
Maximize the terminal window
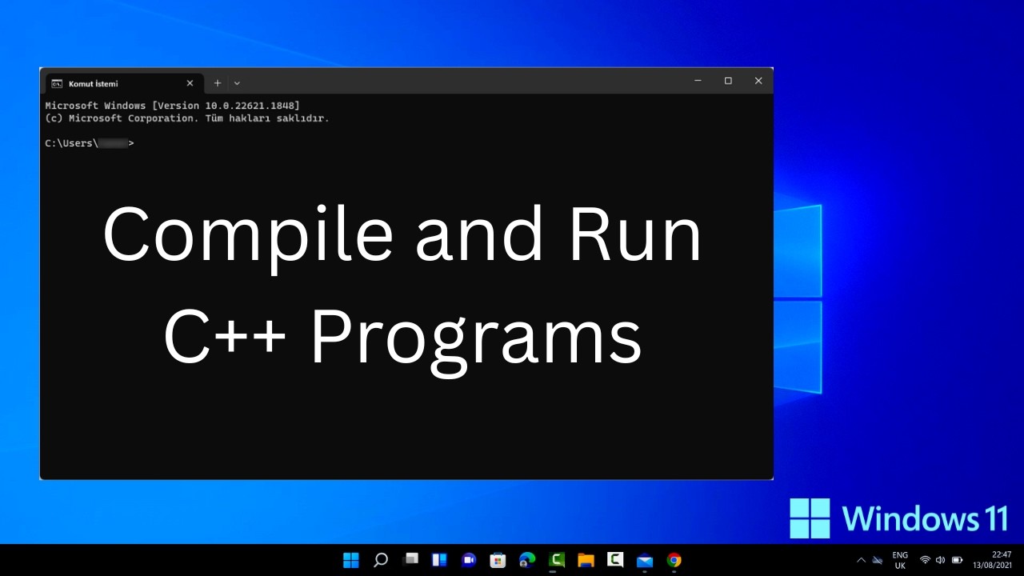pos(728,81)
